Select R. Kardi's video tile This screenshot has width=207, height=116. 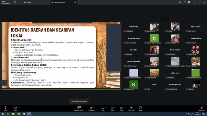point(175,27)
